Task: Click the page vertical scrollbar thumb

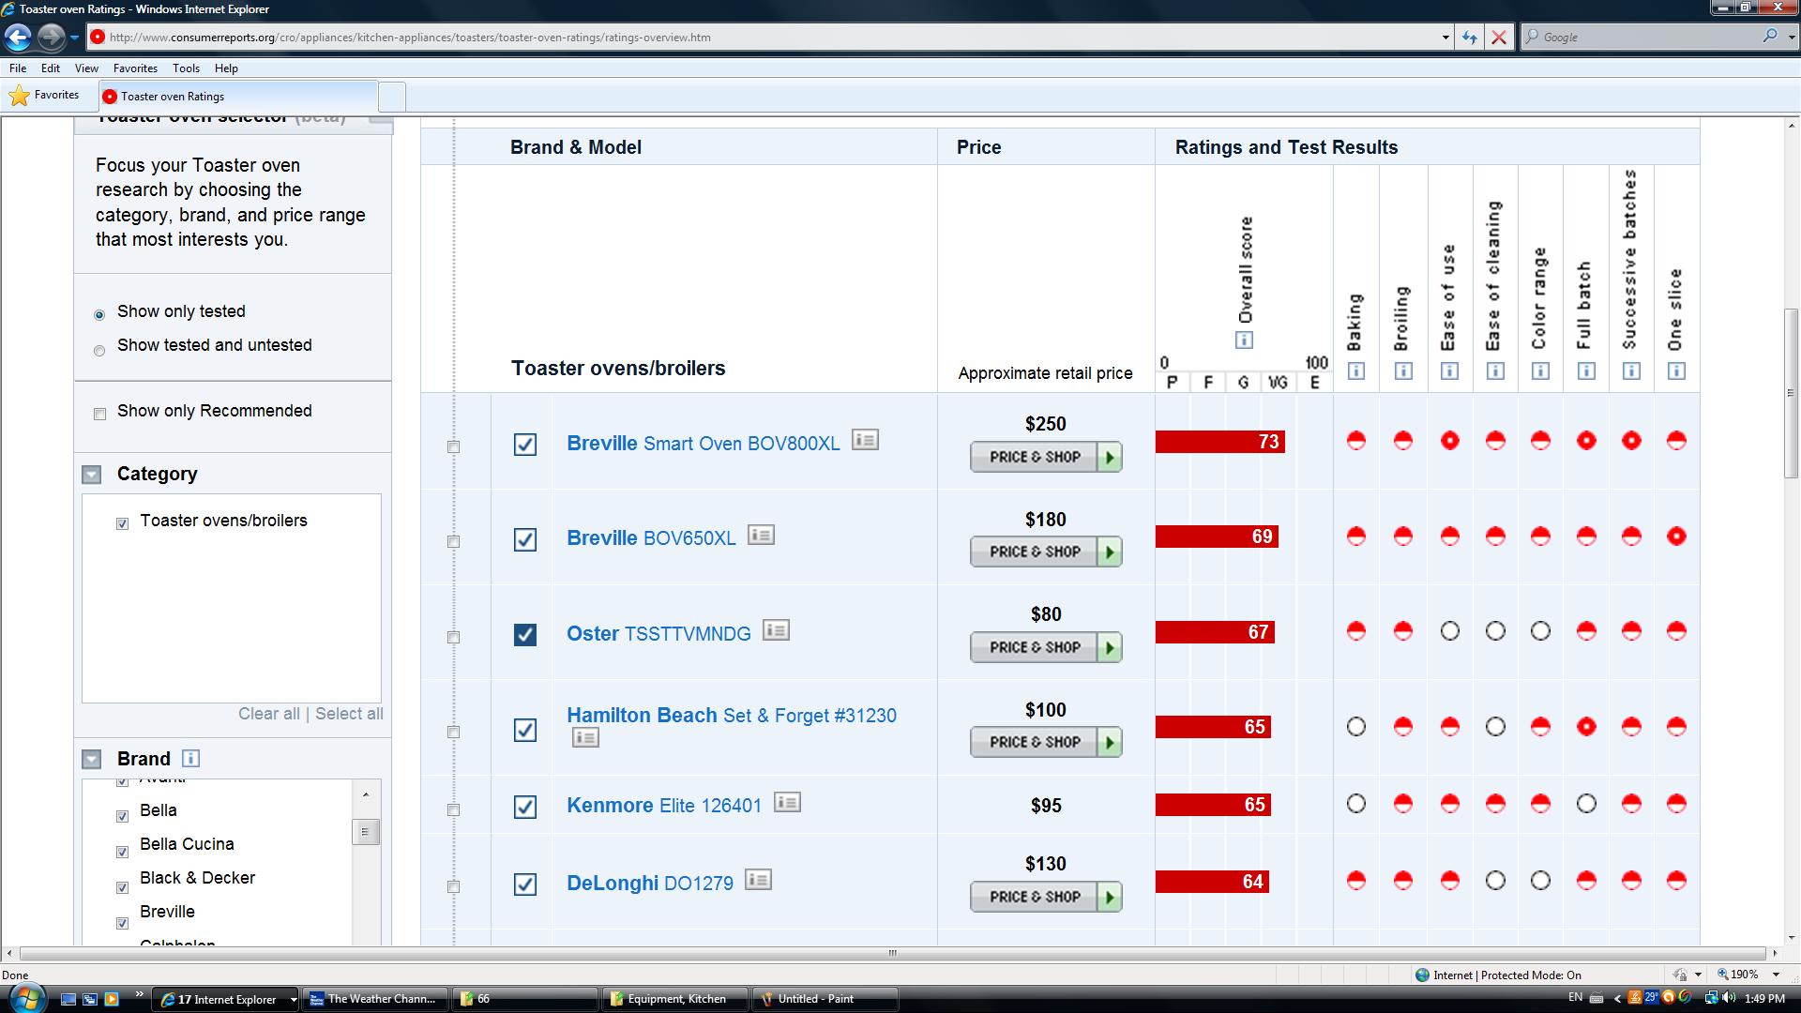Action: point(1792,393)
